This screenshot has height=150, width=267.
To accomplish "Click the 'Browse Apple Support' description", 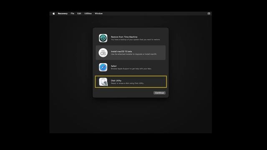I will (x=131, y=69).
